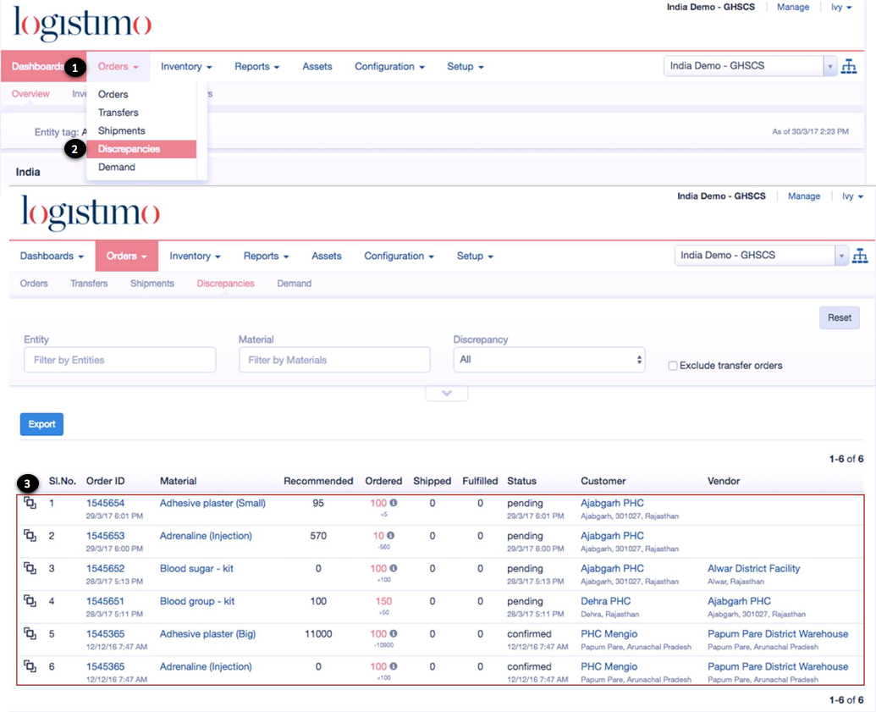Image resolution: width=876 pixels, height=712 pixels.
Task: Switch to Transfers sub-tab
Action: [x=89, y=284]
